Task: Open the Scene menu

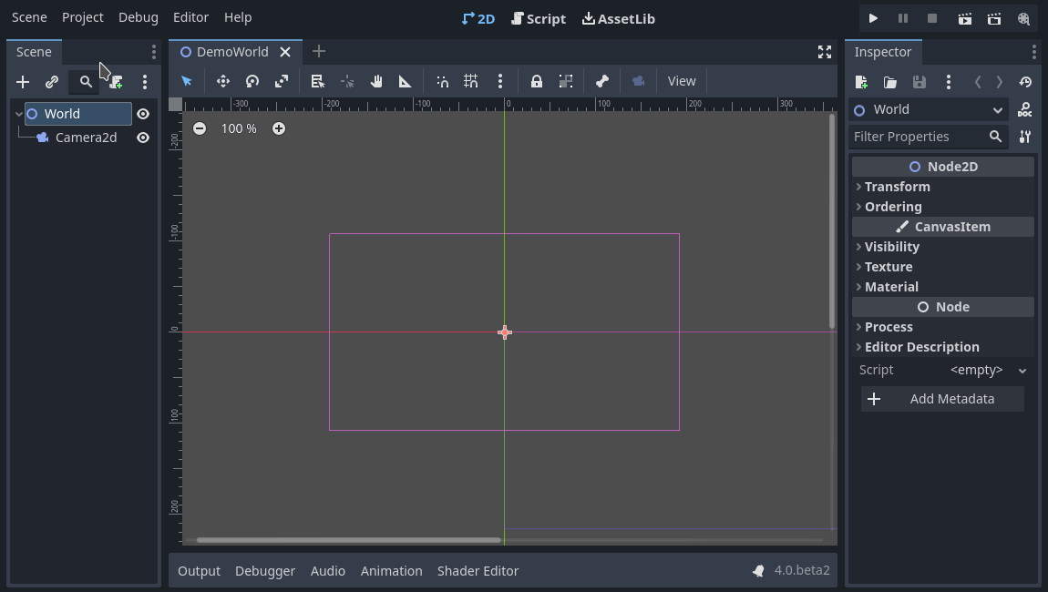Action: [29, 17]
